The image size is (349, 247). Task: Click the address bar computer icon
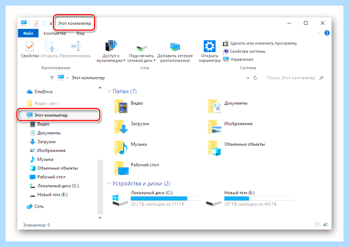(61, 78)
